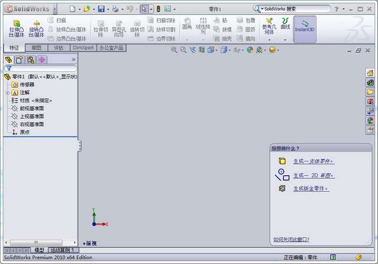Open the dropdown arrow beside the New document icon

[79, 9]
